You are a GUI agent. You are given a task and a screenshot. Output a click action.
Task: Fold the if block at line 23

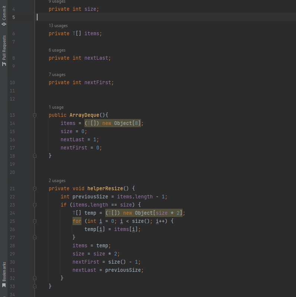[35, 205]
